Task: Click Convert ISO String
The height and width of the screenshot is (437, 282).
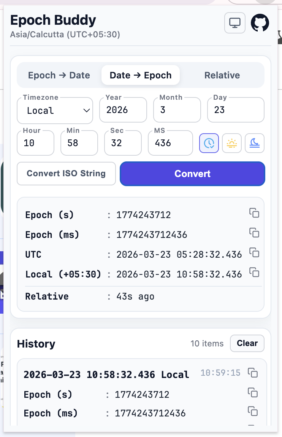Action: (66, 173)
